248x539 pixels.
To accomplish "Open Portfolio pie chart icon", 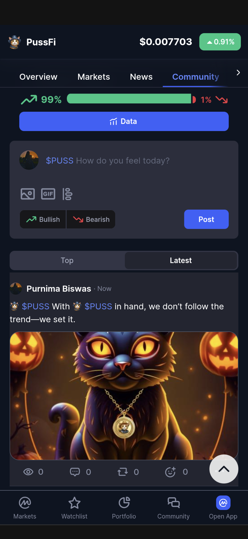I will point(124,503).
